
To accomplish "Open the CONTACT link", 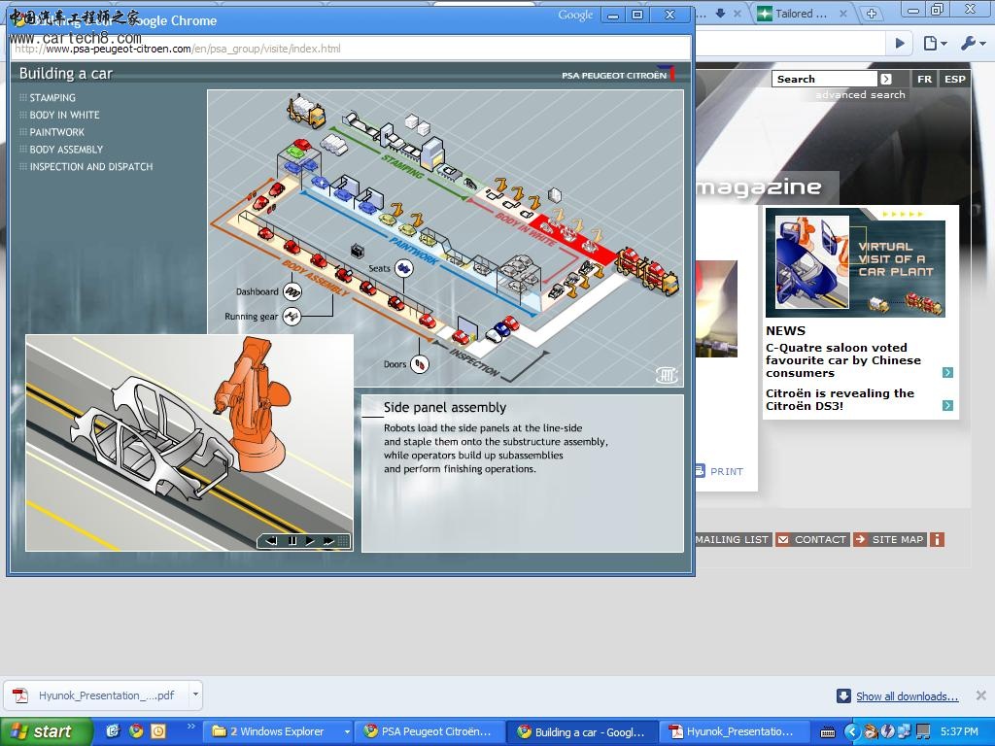I will 820,539.
